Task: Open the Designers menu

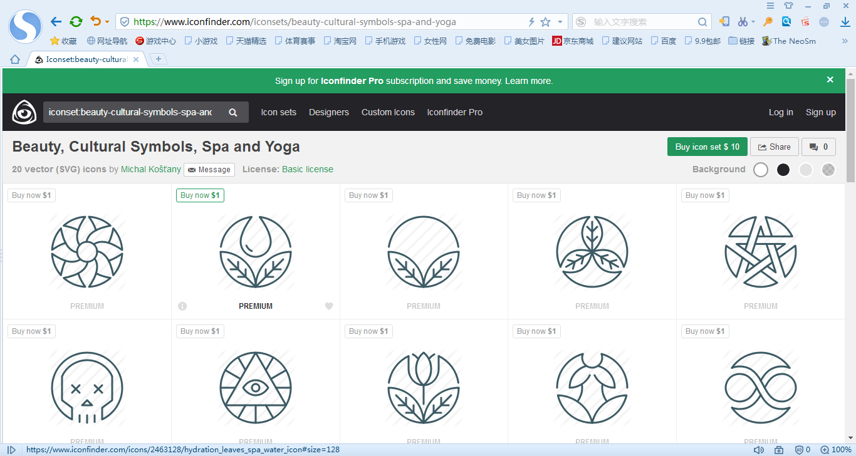Action: (x=329, y=112)
